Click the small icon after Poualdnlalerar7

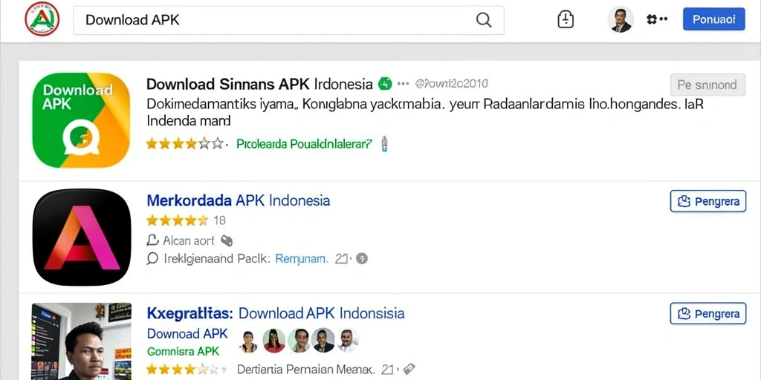click(385, 143)
